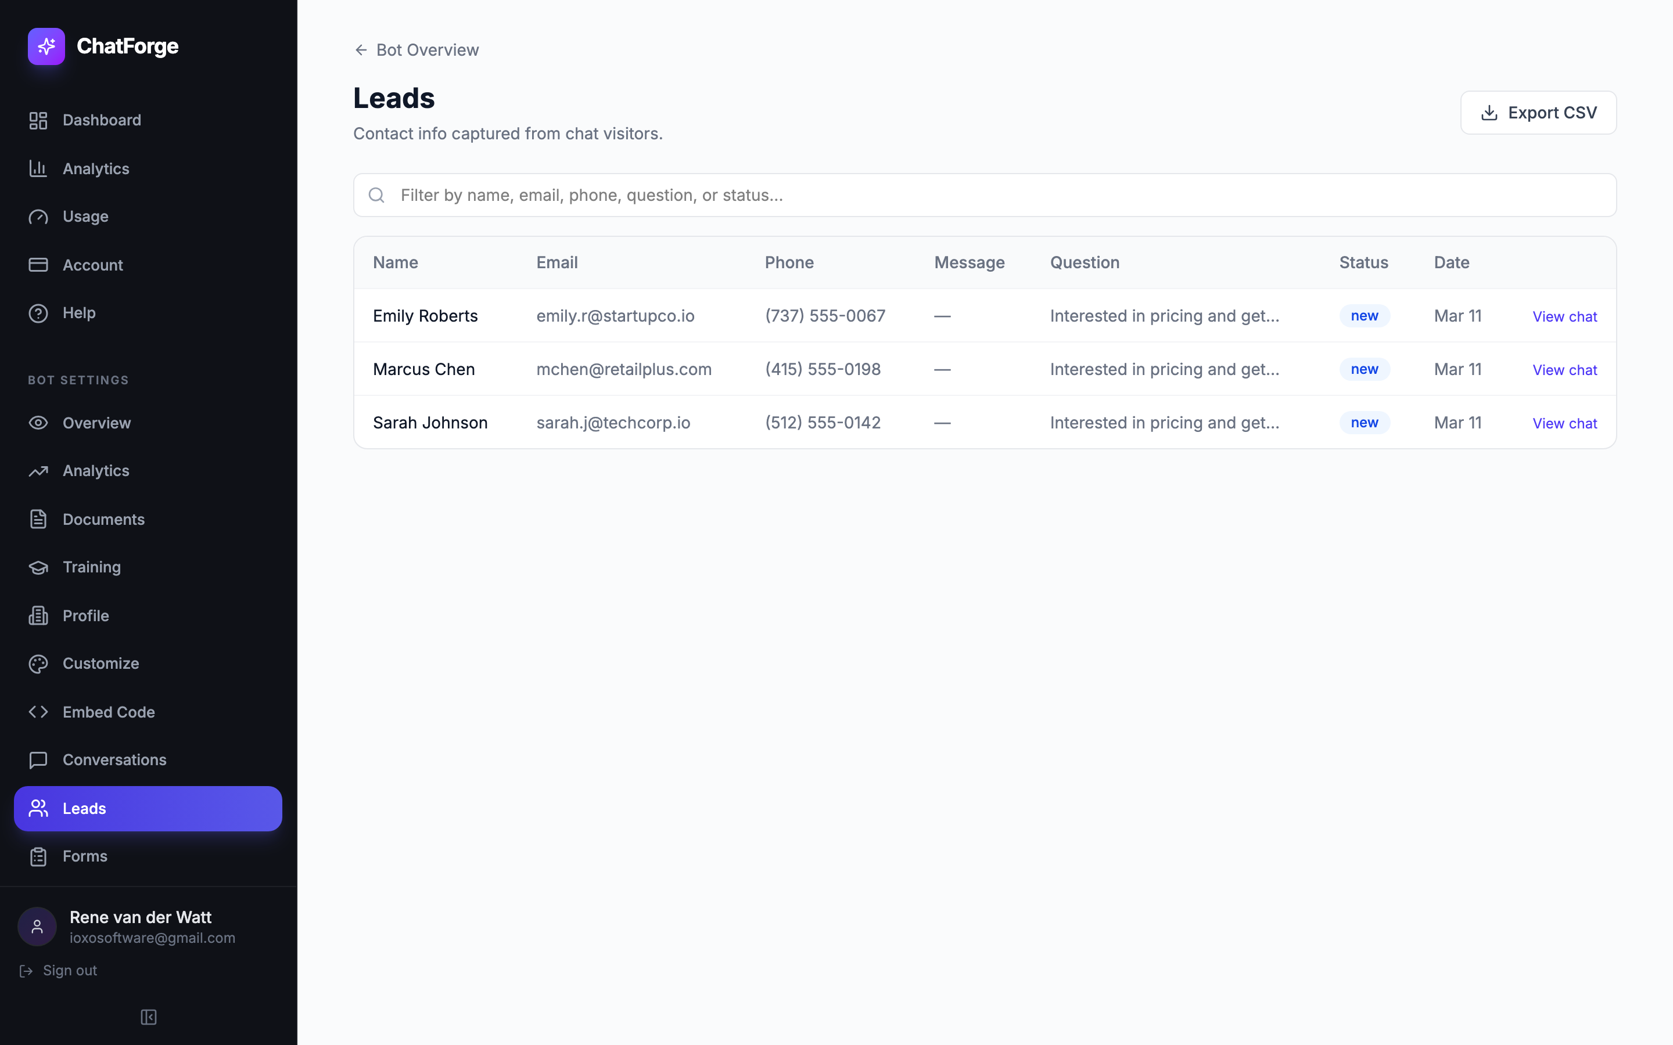
Task: Select the Training graduation cap icon
Action: 38,567
